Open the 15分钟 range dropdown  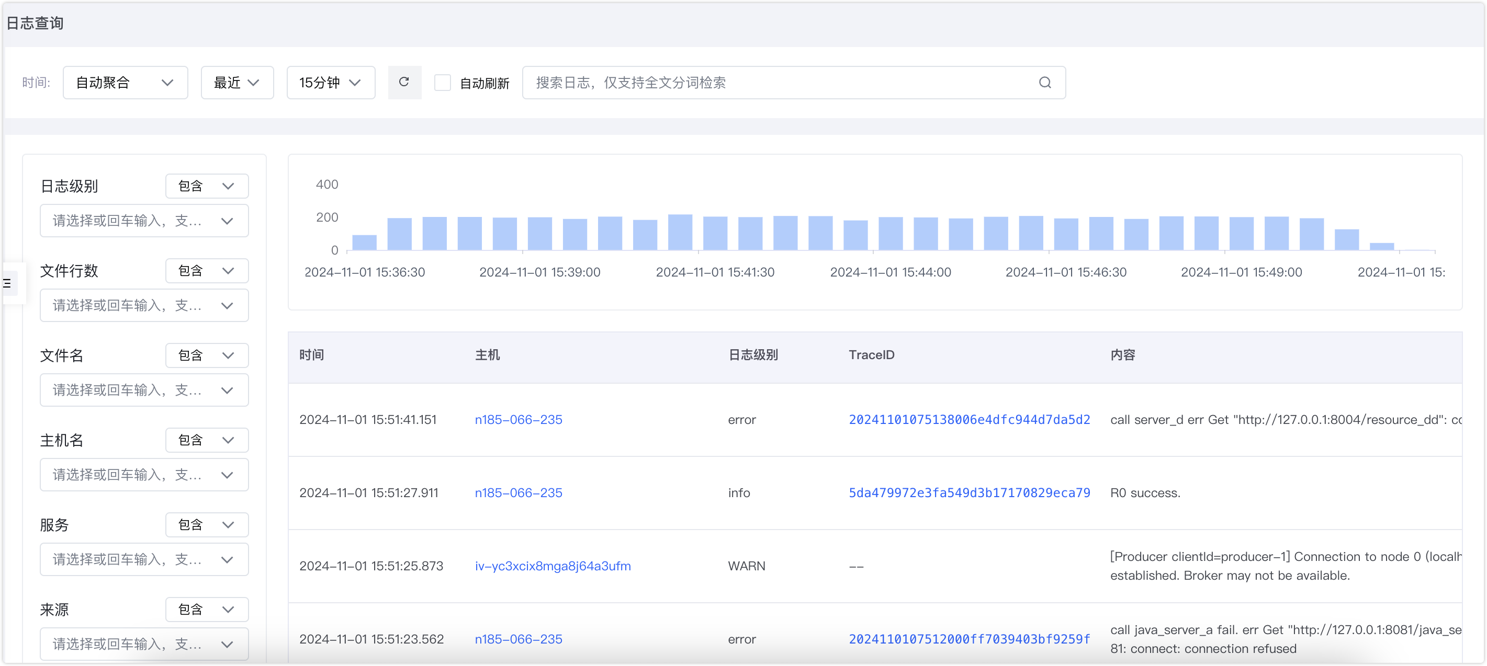[x=331, y=83]
